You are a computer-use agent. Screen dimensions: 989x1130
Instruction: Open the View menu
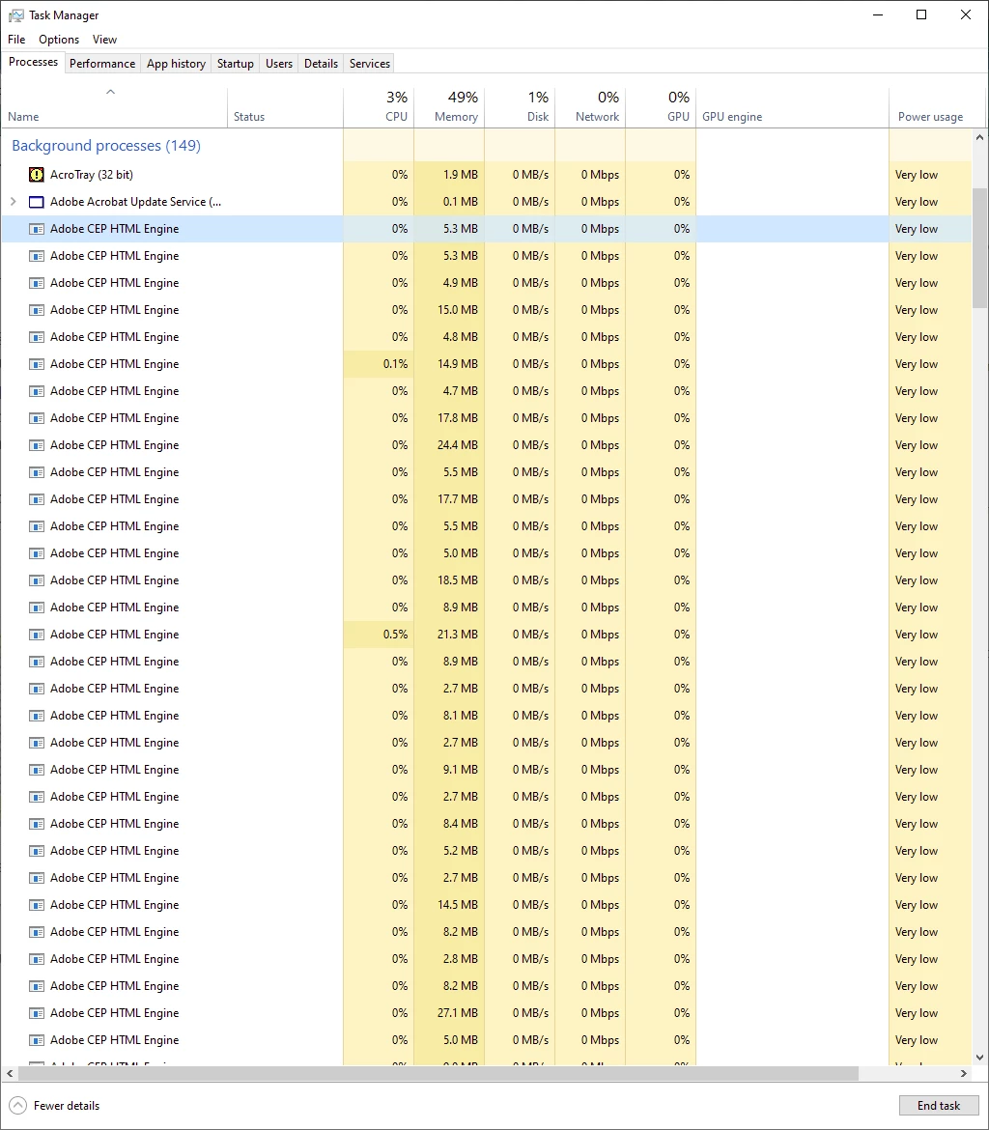tap(104, 39)
